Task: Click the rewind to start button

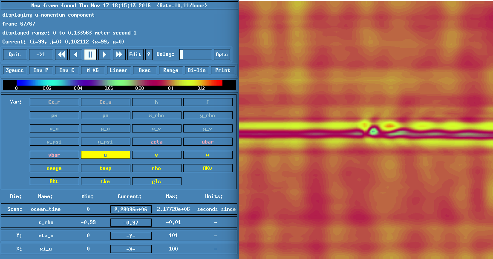Action: point(62,55)
